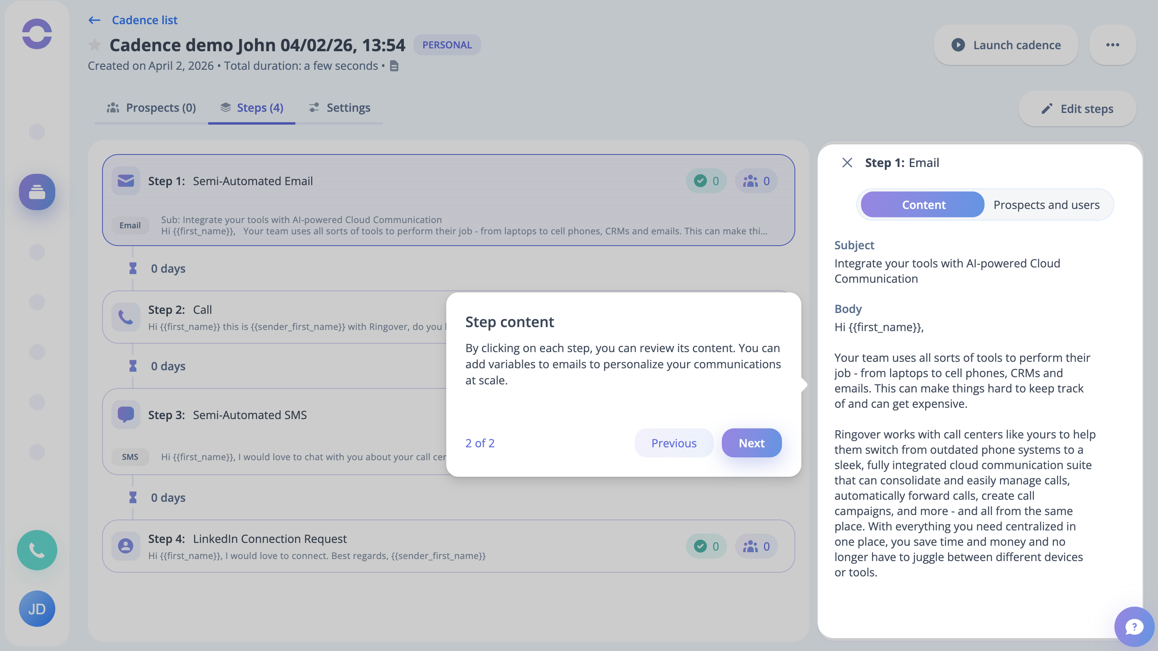Open the green phone dialer button

pyautogui.click(x=37, y=550)
